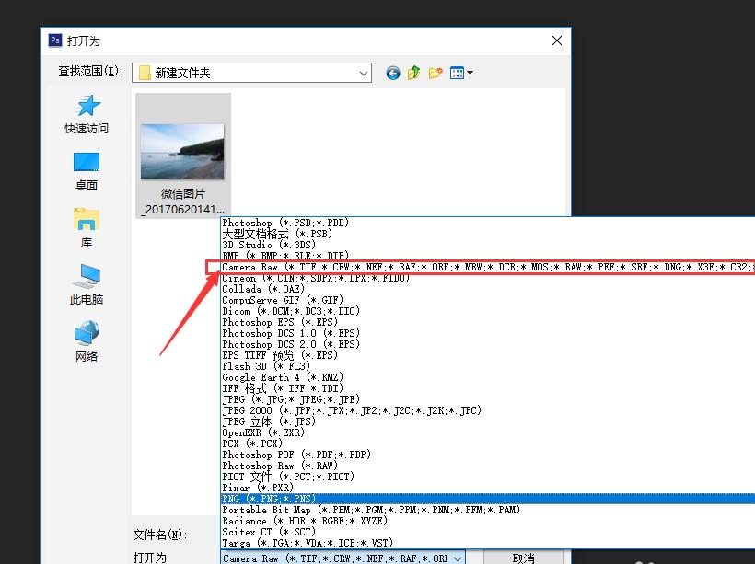755x564 pixels.
Task: Open Network (网络) sidebar icon
Action: [x=87, y=341]
